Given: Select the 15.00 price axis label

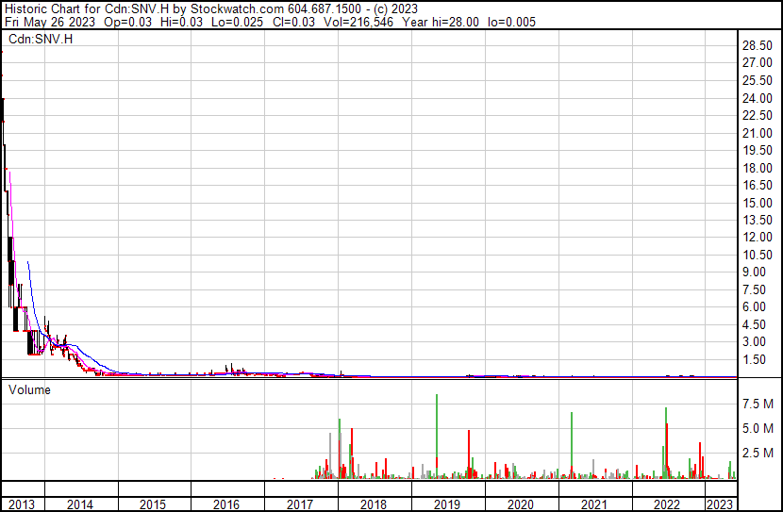Looking at the screenshot, I should (758, 204).
